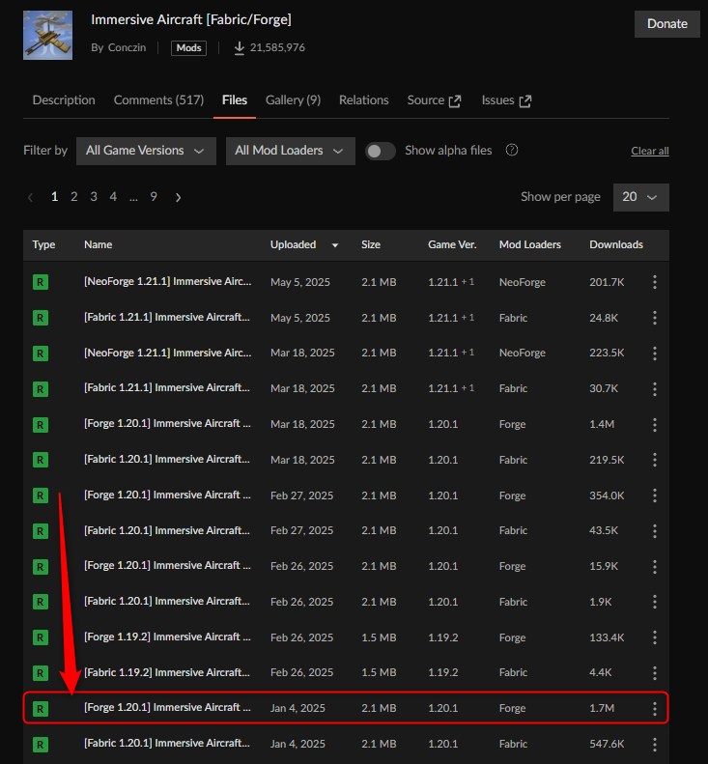708x764 pixels.
Task: Open options menu for Fabric 1.21.1 May 5 file
Action: tap(655, 318)
